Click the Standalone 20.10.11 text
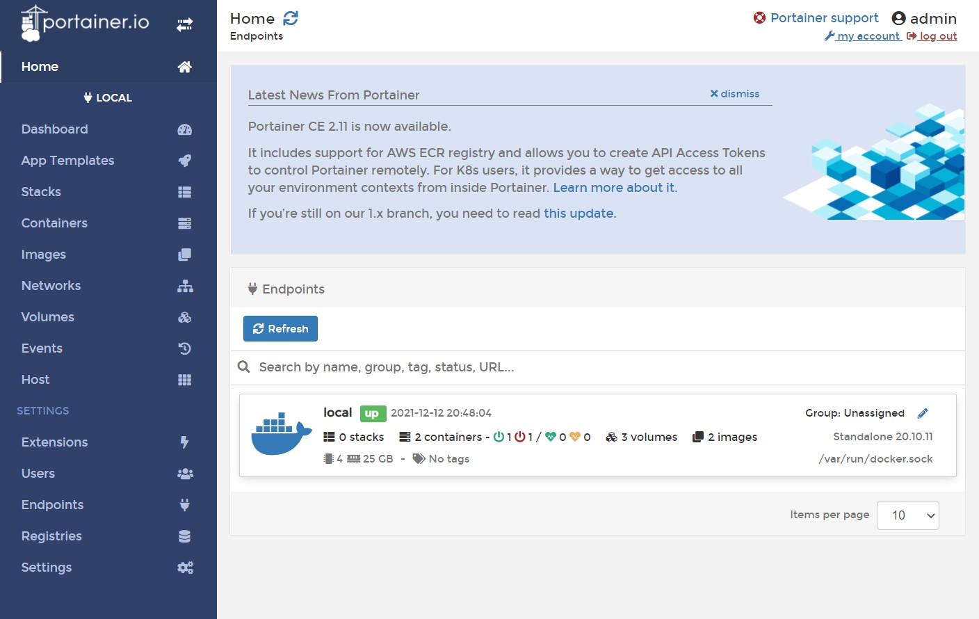Viewport: 979px width, 619px height. (x=883, y=437)
